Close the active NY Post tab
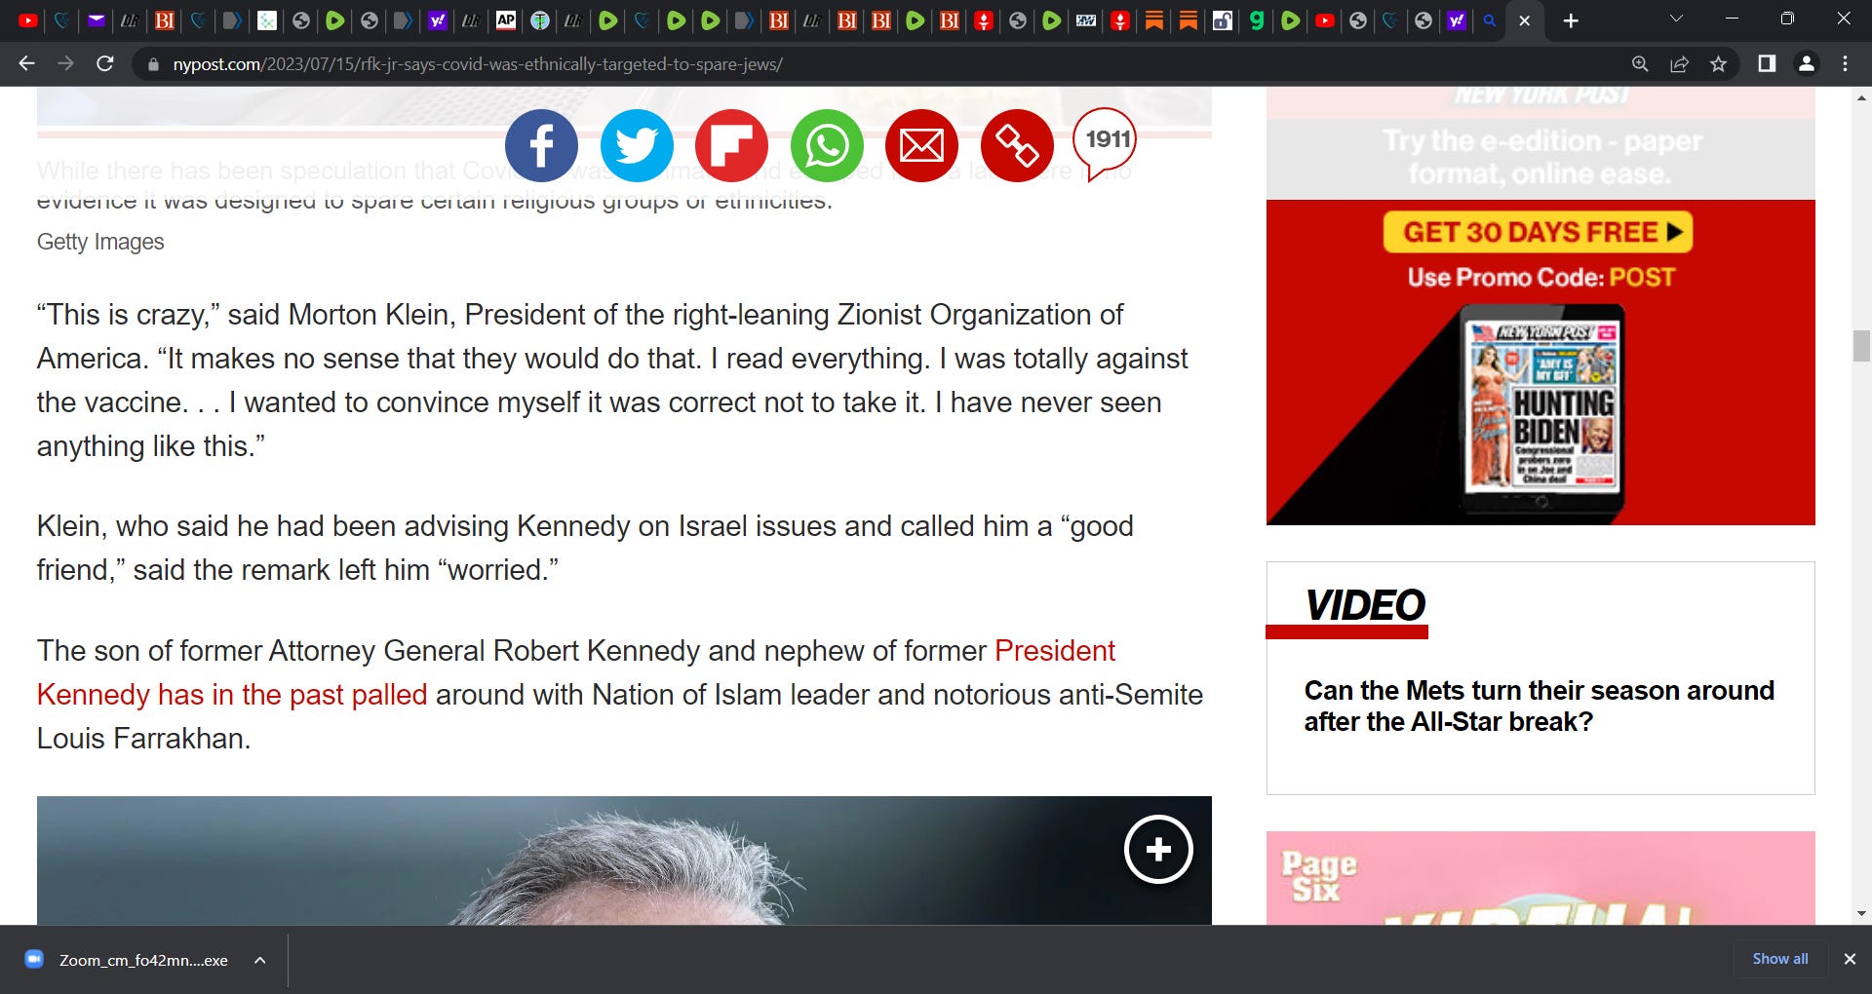This screenshot has width=1872, height=994. pos(1525,20)
